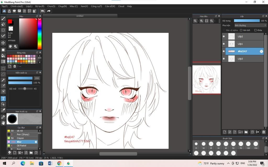Open the Lớp(L) menu
The width and height of the screenshot is (268, 167).
tap(29, 6)
